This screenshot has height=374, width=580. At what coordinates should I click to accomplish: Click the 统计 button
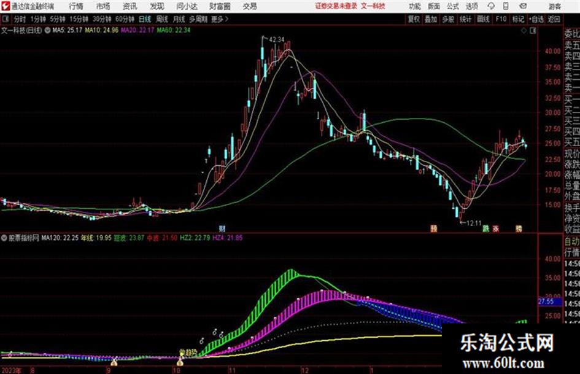(465, 19)
